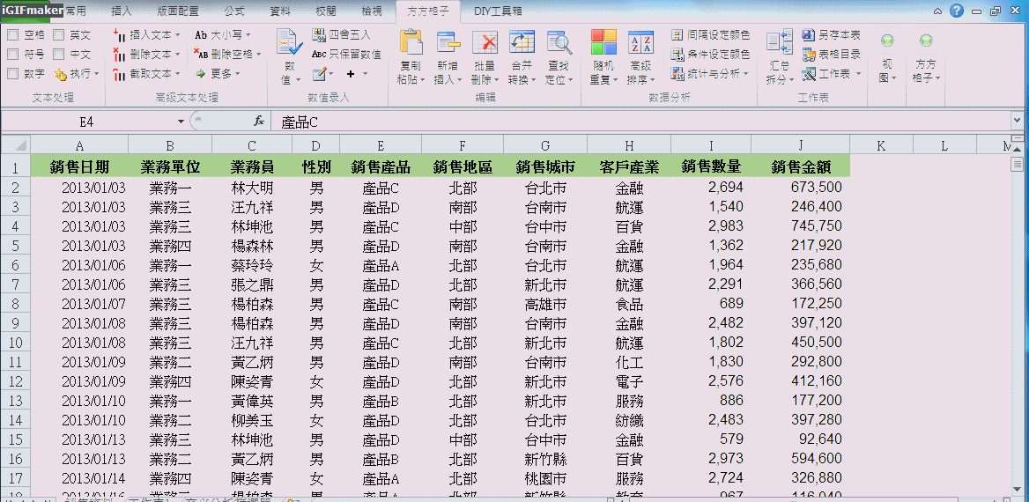
Task: Click the 汇总拆分 summary split icon
Action: [780, 43]
